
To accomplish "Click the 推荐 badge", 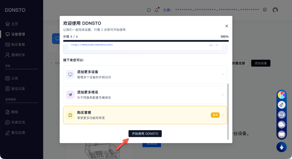I will pyautogui.click(x=215, y=115).
